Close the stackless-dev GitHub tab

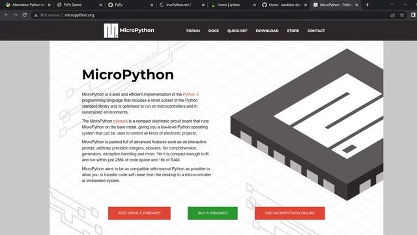(306, 5)
